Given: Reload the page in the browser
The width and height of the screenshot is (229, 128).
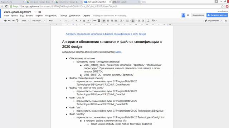Looking at the screenshot, I should (6, 6).
